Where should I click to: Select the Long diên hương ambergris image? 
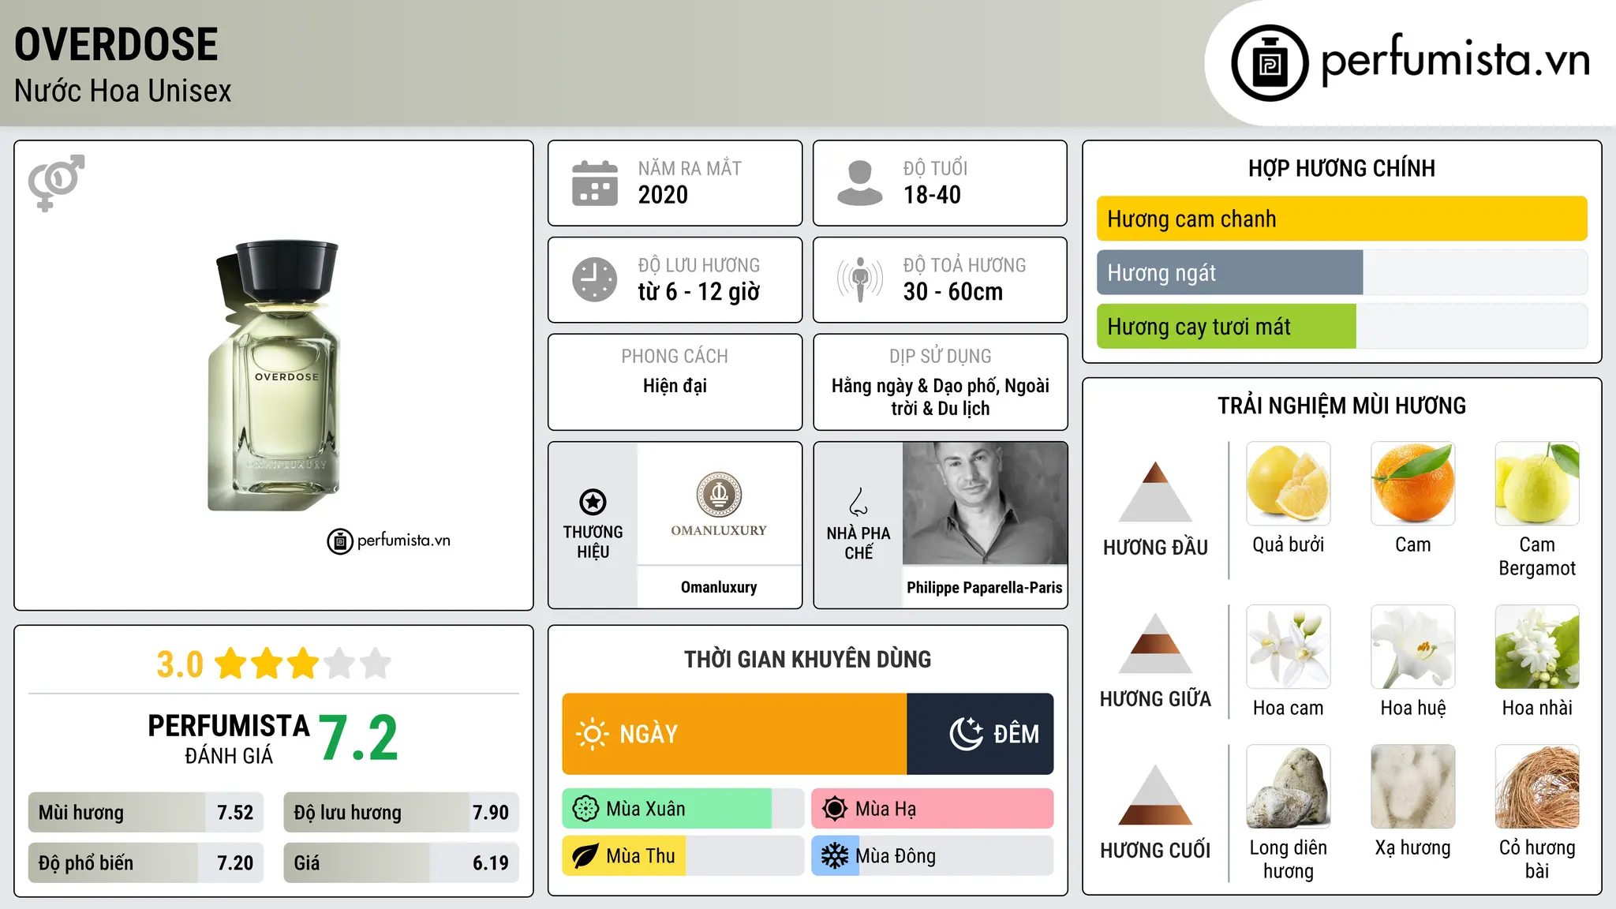click(1289, 787)
